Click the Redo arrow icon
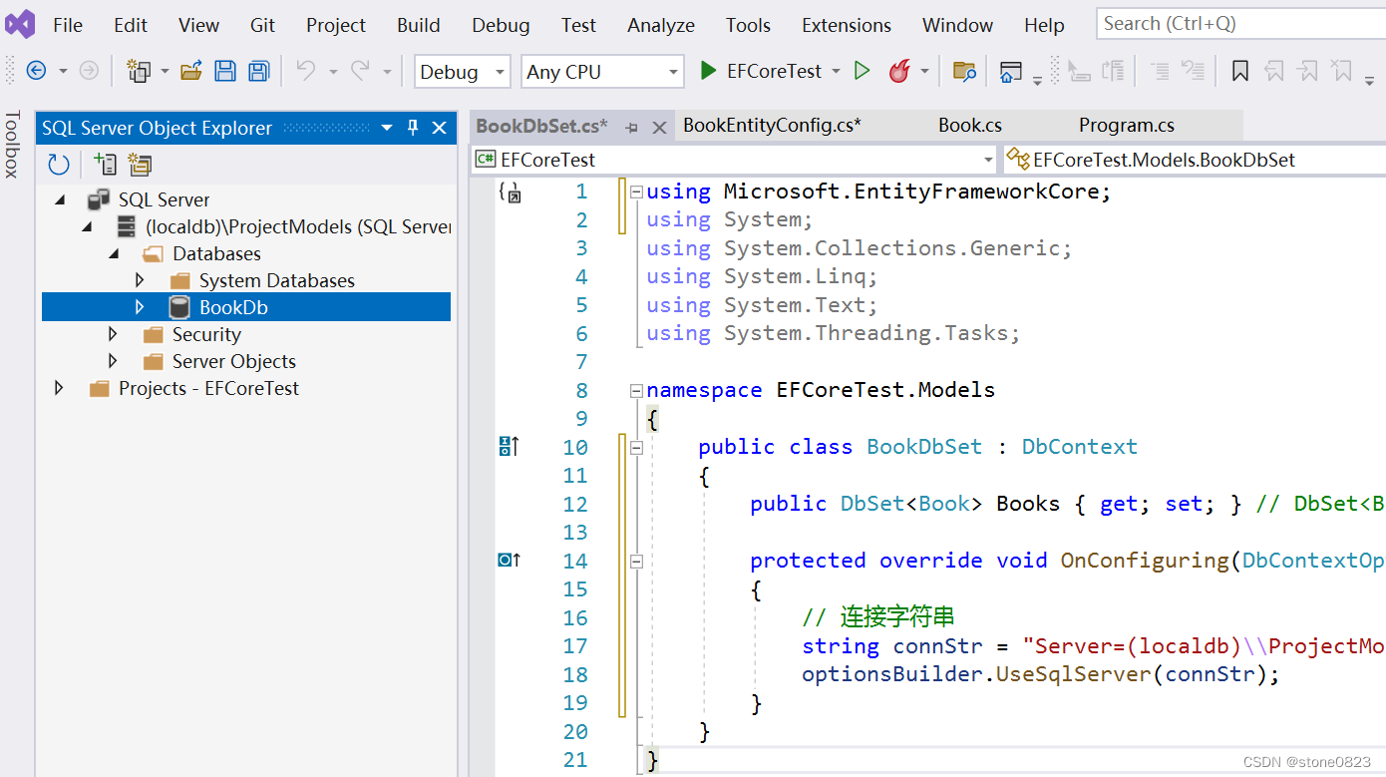Screen dimensions: 1386x777 coord(361,71)
